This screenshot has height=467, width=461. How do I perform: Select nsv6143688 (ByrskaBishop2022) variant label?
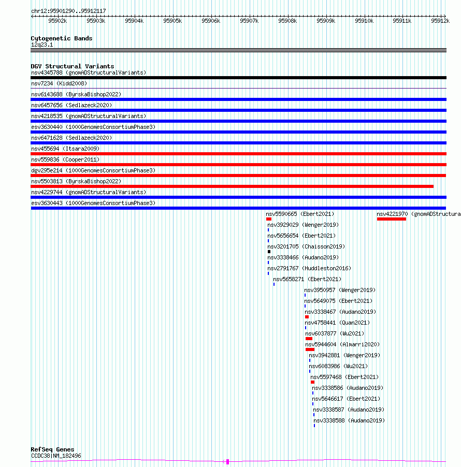[76, 94]
